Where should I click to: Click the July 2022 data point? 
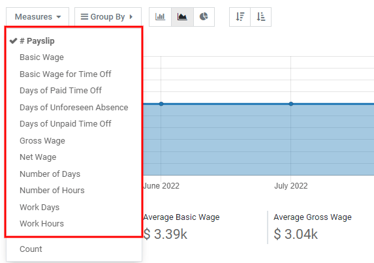pos(290,104)
